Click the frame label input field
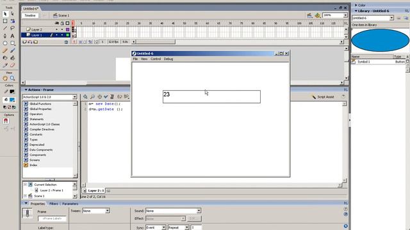The image size is (410, 230). [x=52, y=218]
